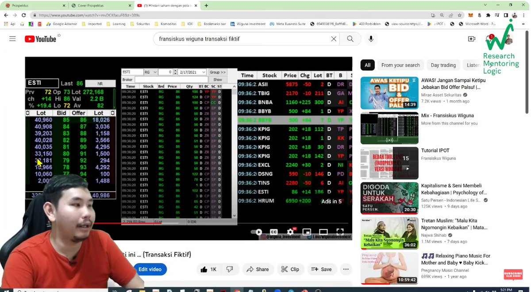Enter fullscreen in the video player
The height and width of the screenshot is (292, 531).
pos(340,232)
